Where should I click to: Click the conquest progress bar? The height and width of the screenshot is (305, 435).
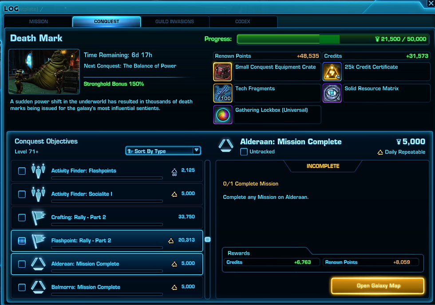point(333,39)
